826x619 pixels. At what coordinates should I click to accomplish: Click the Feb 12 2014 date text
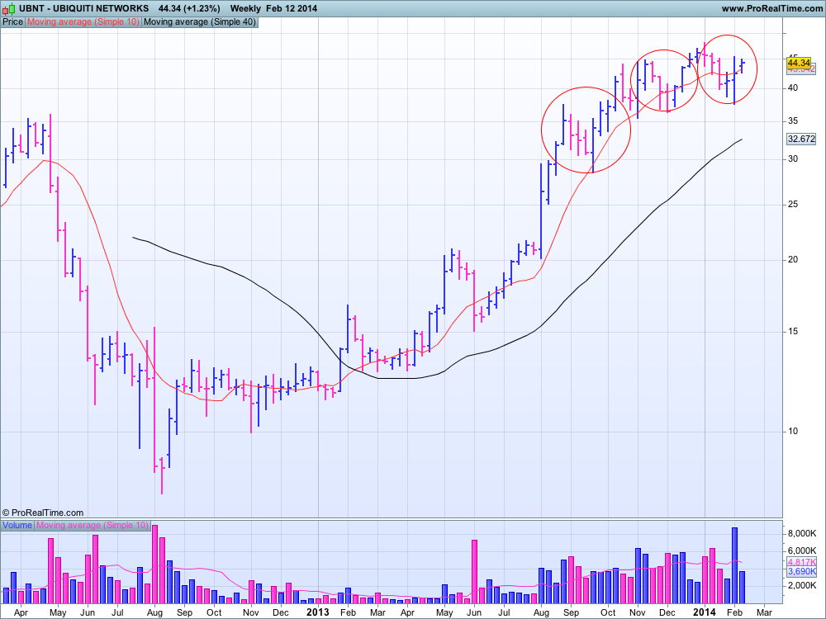tap(292, 8)
